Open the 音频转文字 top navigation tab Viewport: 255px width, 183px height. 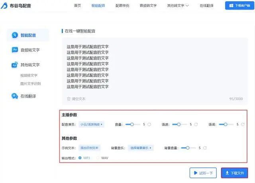(148, 6)
